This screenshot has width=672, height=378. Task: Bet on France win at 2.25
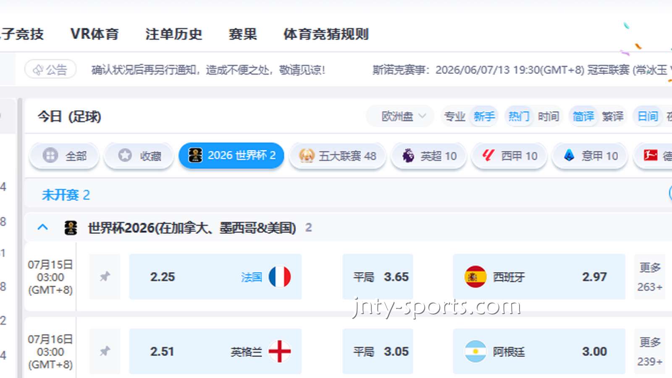click(x=215, y=277)
